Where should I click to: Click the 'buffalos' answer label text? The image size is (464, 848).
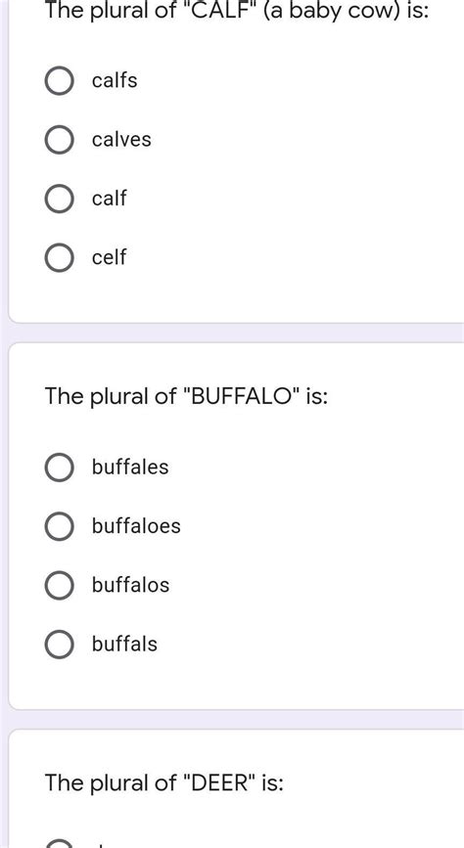pos(130,585)
